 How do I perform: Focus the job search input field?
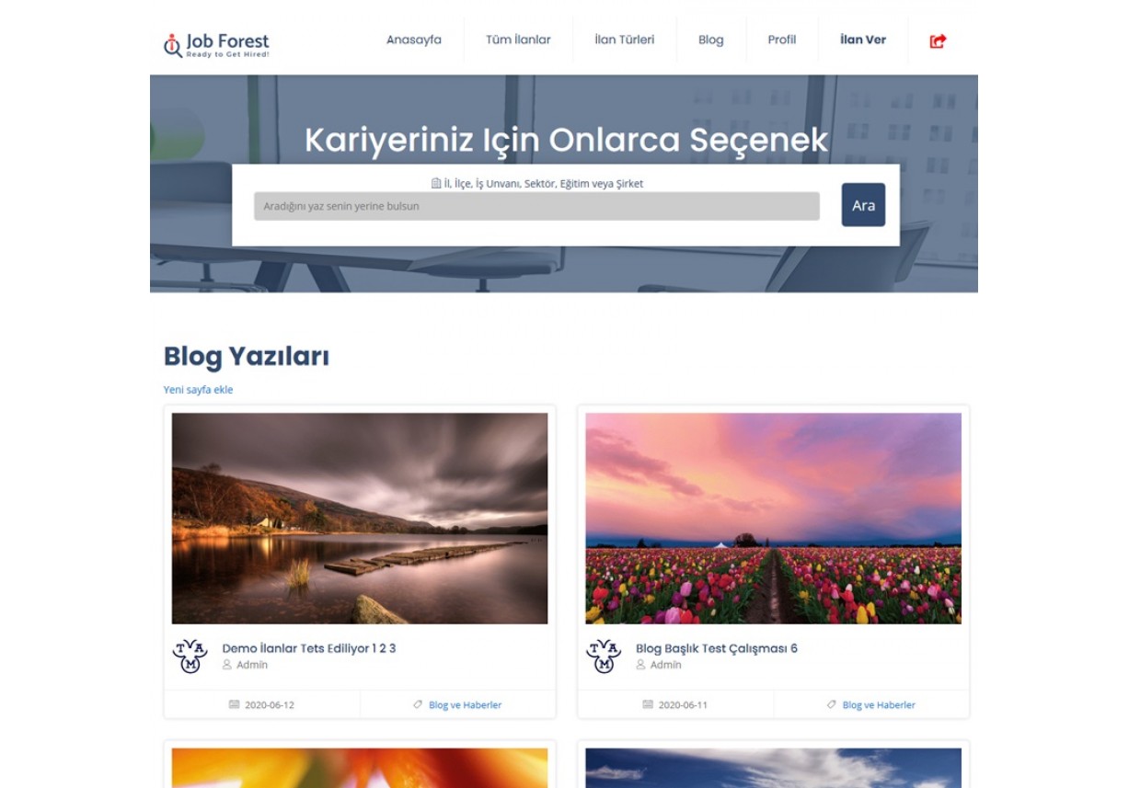(x=536, y=206)
